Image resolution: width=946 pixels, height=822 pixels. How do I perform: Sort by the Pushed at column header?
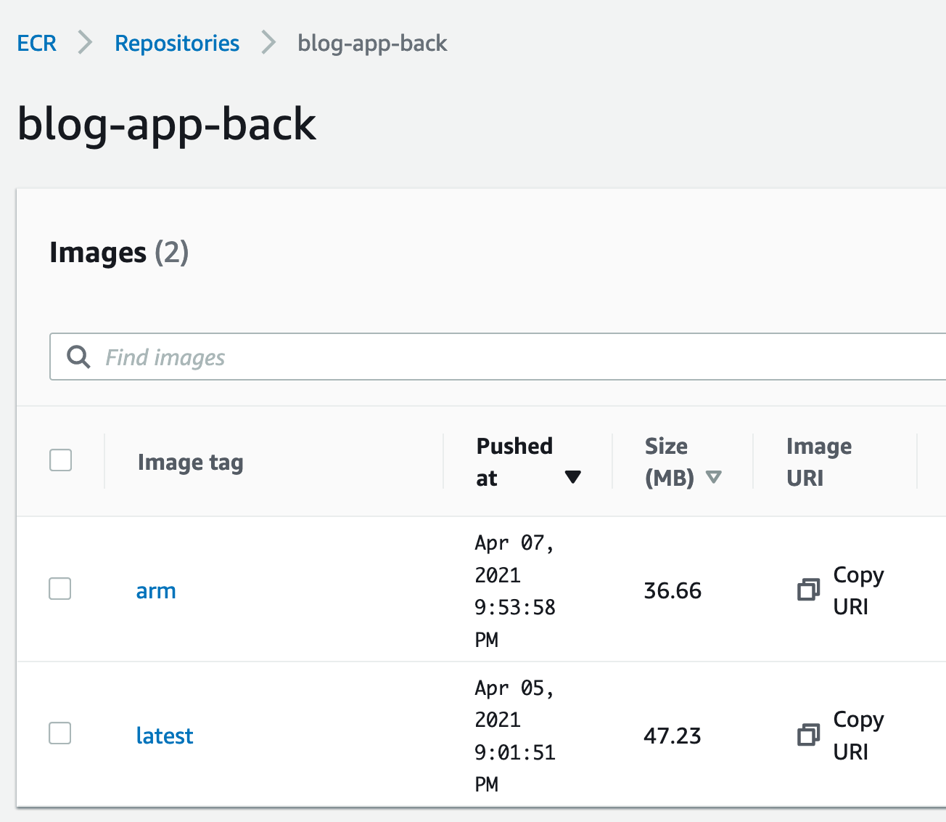tap(514, 461)
